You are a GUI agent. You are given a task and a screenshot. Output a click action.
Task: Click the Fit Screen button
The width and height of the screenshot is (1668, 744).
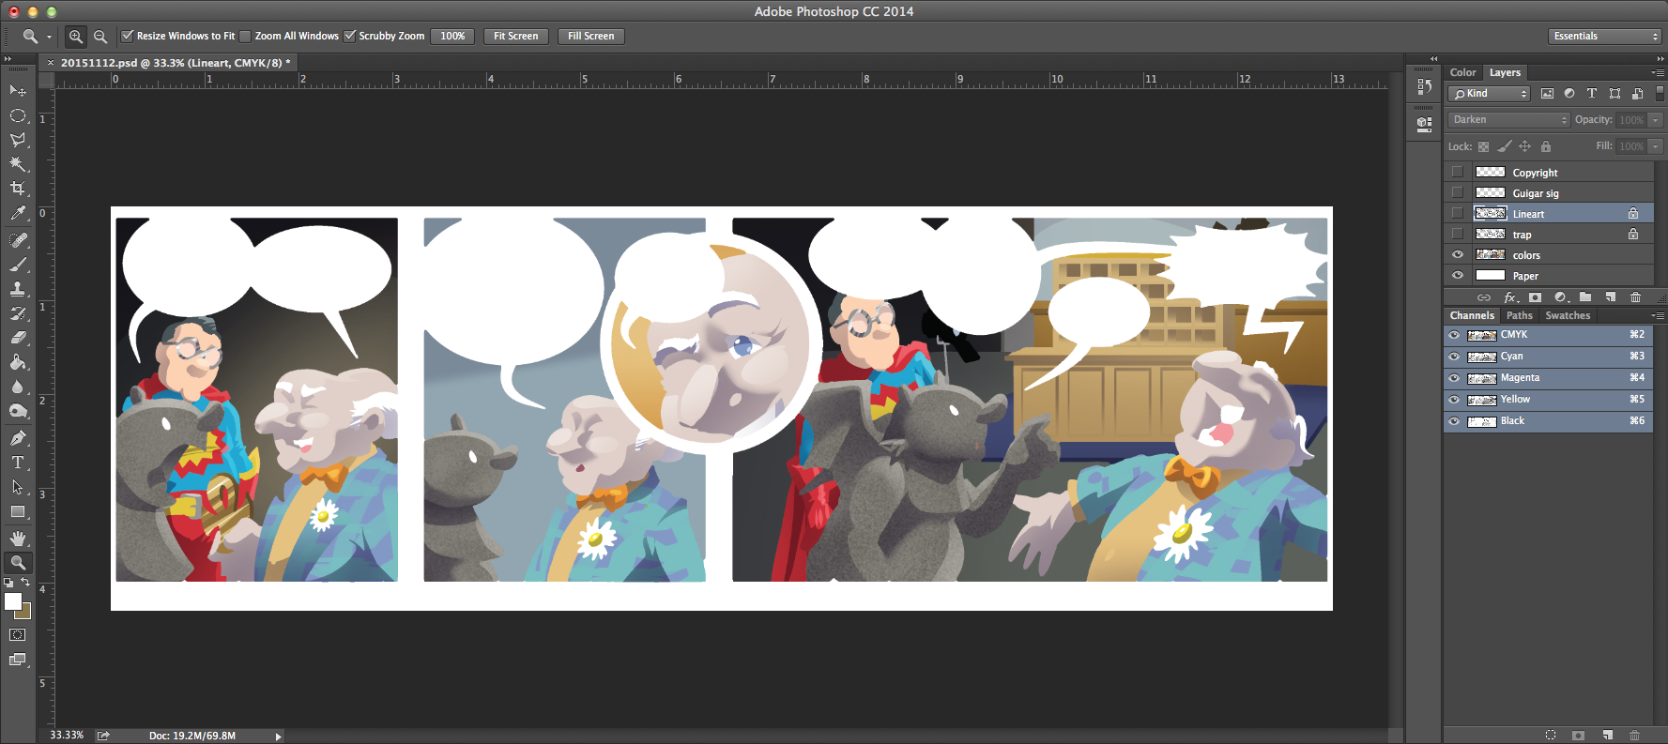515,37
